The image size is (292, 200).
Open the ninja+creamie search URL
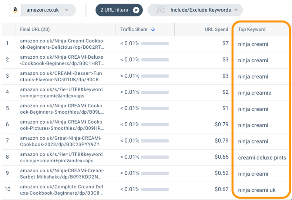[x=61, y=92]
